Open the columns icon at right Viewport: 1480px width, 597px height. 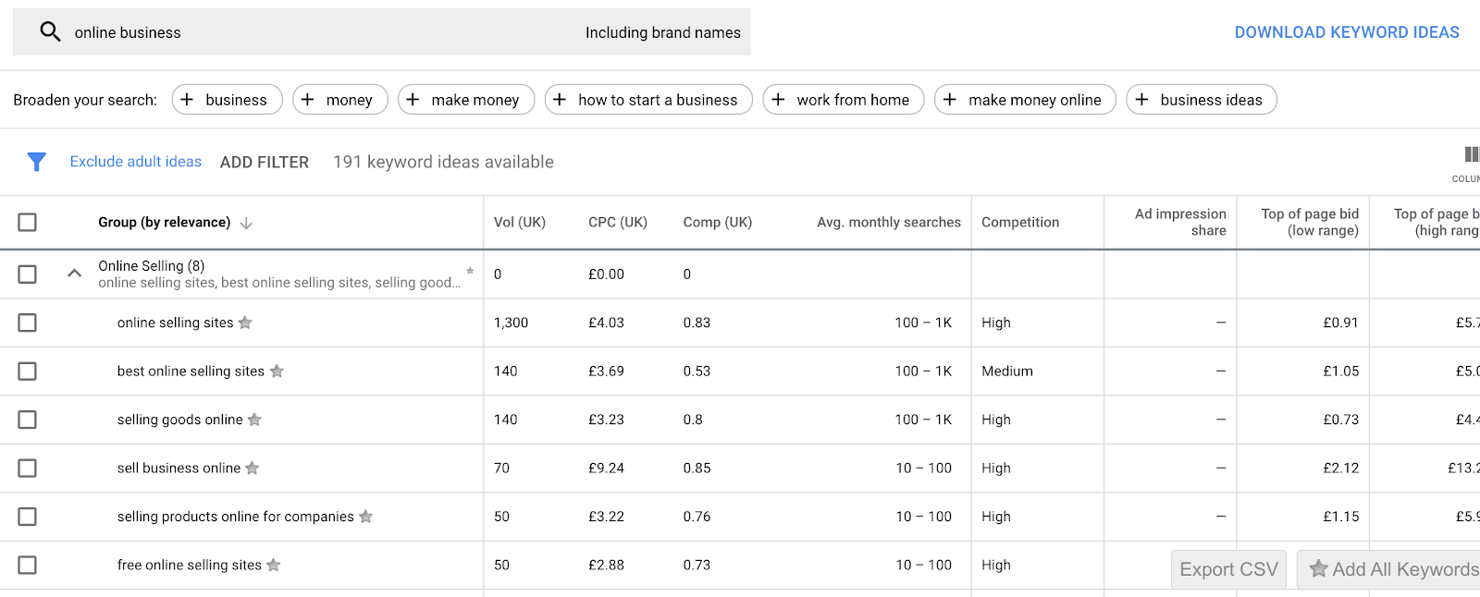pos(1471,155)
